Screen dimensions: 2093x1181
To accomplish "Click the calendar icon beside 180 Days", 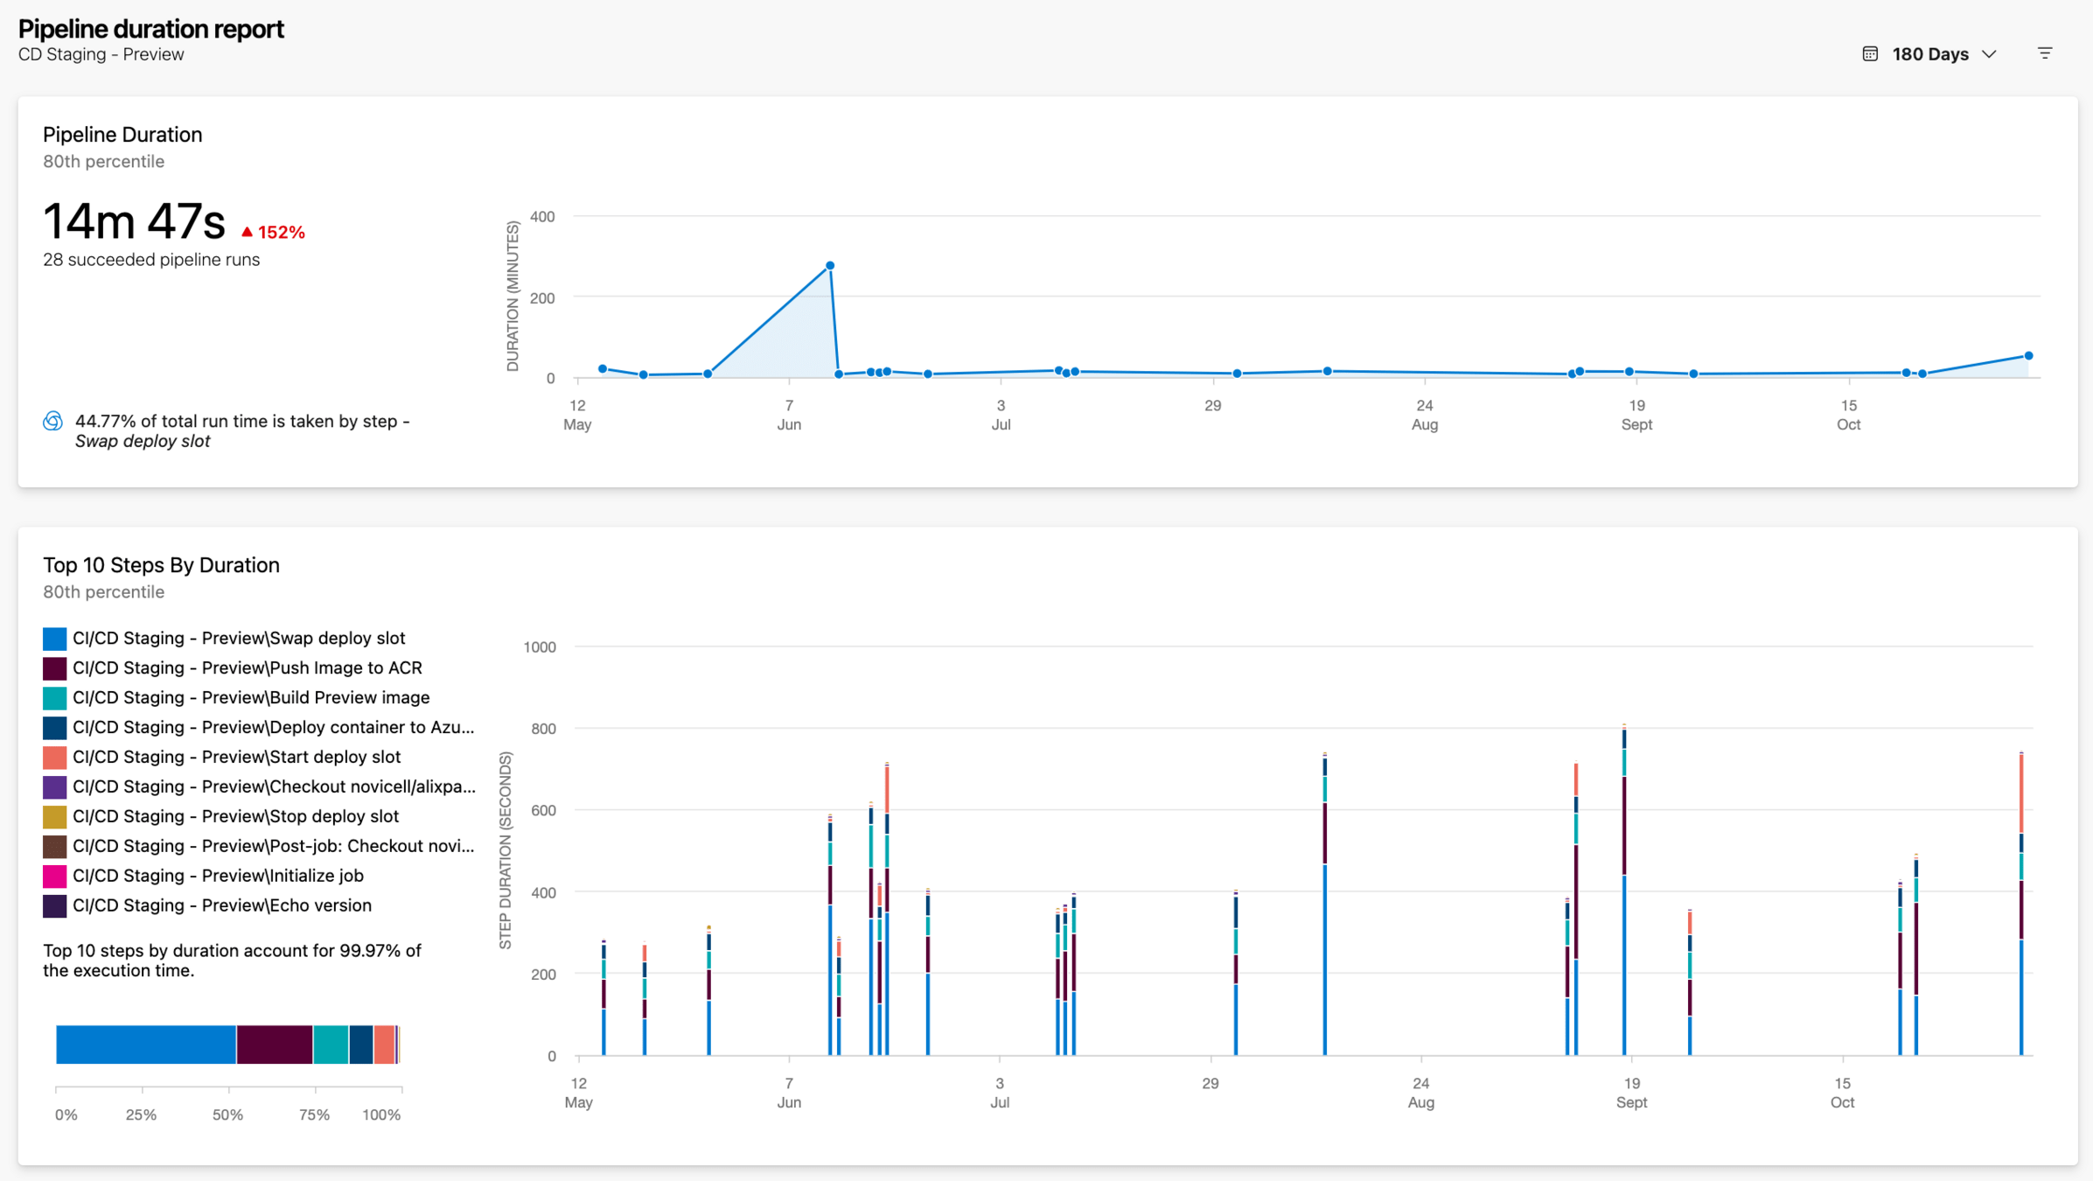I will (1869, 53).
